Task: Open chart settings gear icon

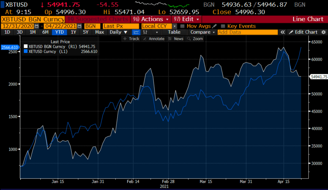Action: (323, 32)
